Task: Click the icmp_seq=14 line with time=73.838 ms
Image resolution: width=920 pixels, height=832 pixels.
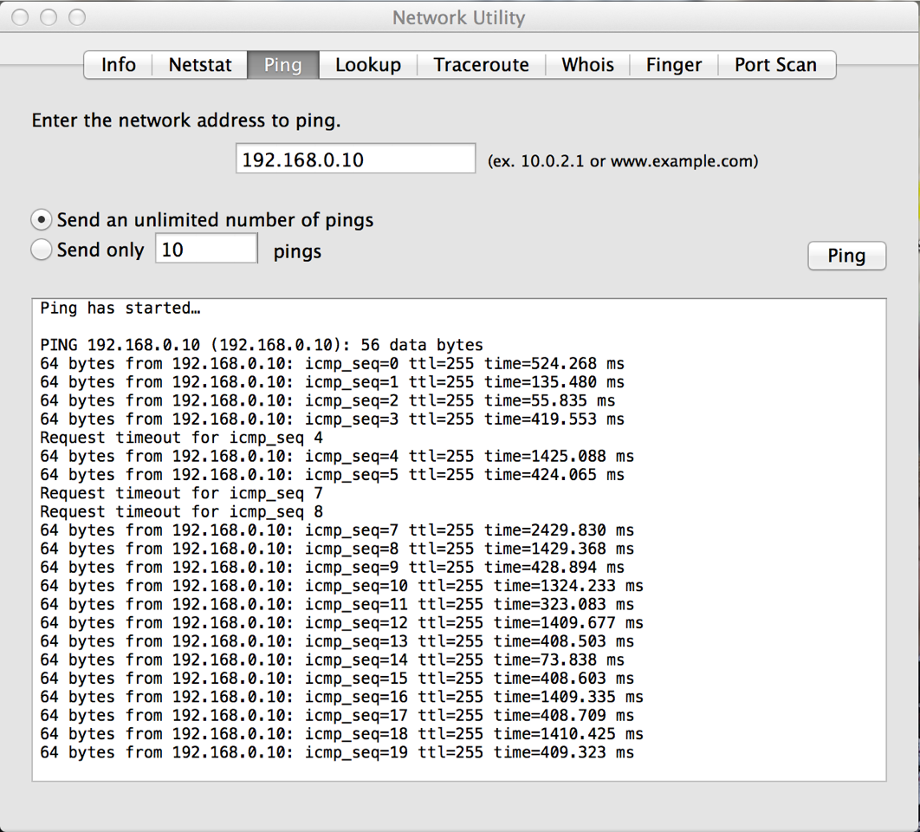Action: pyautogui.click(x=332, y=660)
